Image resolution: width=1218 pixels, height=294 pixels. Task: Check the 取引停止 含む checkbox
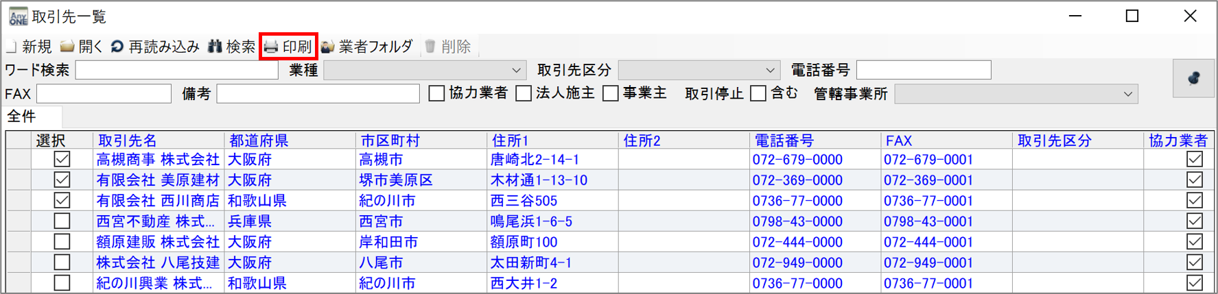click(x=758, y=94)
